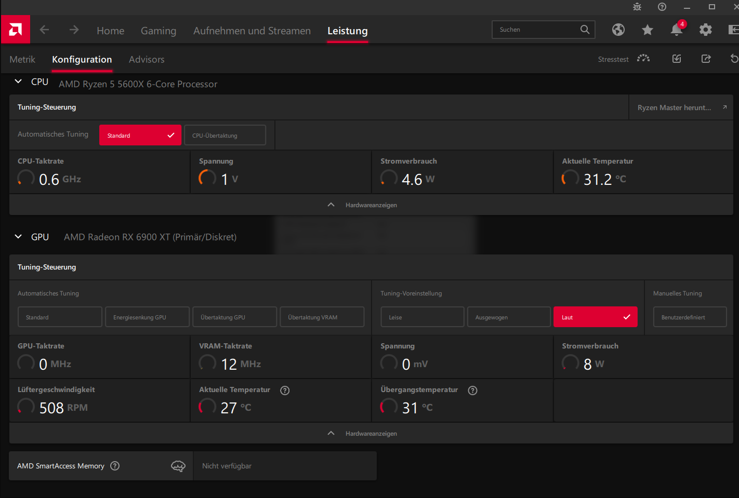Switch to Advisors subtab
739x498 pixels.
pos(147,59)
